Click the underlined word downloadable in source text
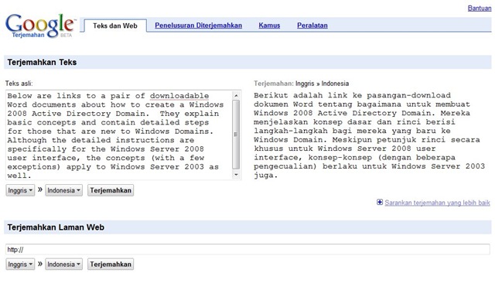 tap(179, 96)
